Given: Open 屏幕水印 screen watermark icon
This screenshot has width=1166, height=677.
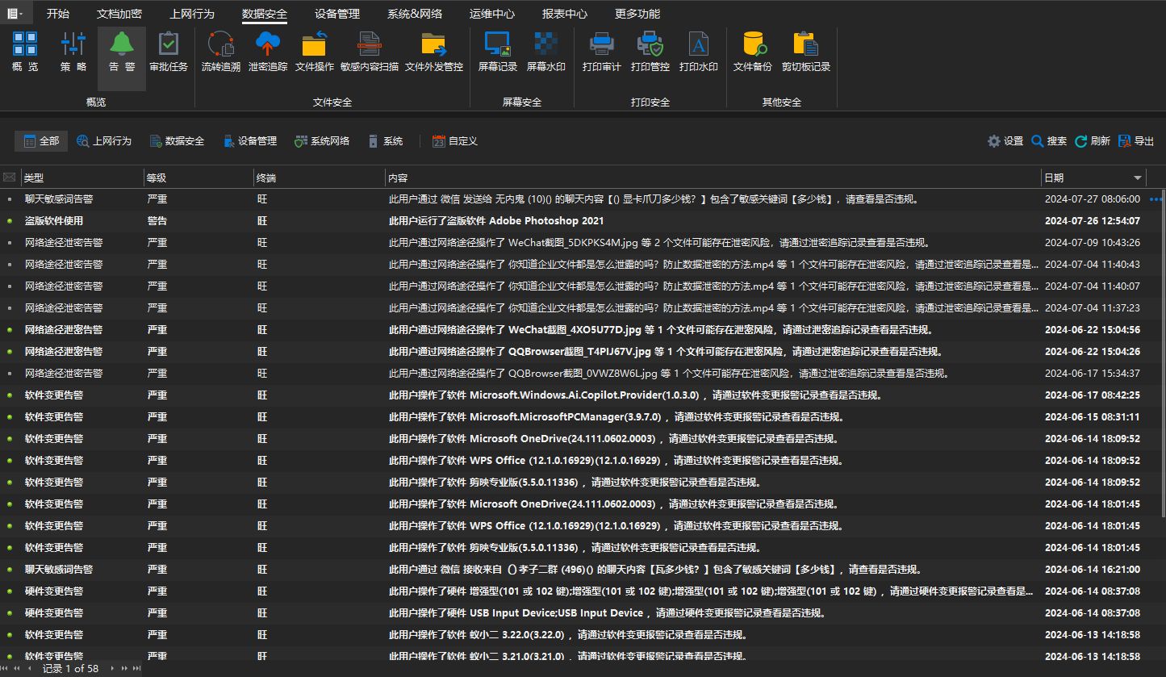Looking at the screenshot, I should [x=545, y=53].
